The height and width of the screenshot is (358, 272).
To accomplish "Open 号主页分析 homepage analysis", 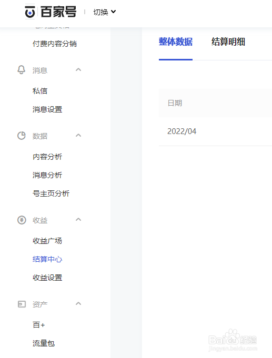I will 51,193.
